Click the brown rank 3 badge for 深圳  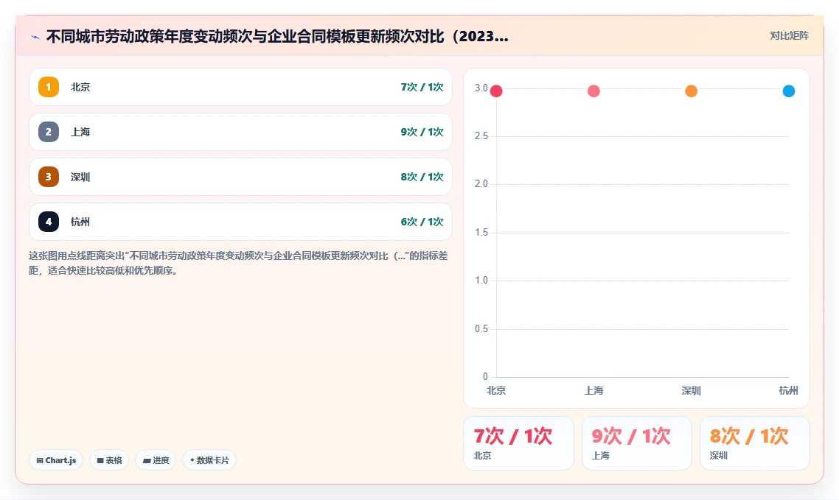(49, 177)
